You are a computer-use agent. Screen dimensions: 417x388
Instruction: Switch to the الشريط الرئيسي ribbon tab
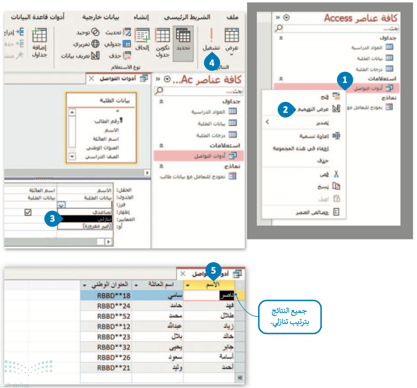tap(187, 17)
